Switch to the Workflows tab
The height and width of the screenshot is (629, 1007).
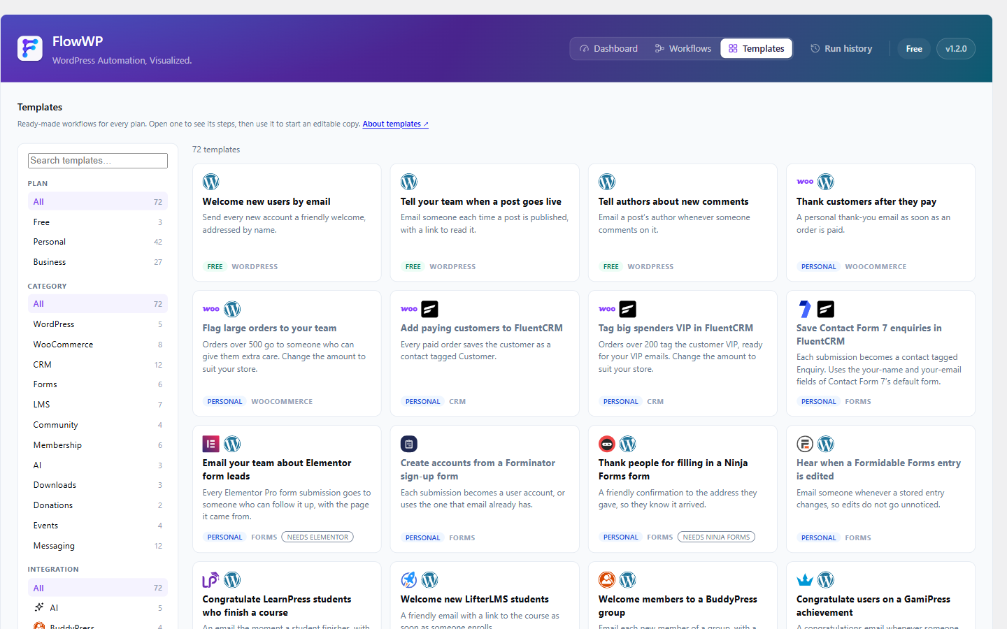tap(683, 48)
